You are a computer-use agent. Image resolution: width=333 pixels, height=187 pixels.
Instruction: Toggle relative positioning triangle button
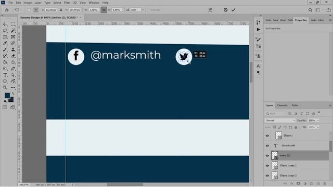click(61, 10)
